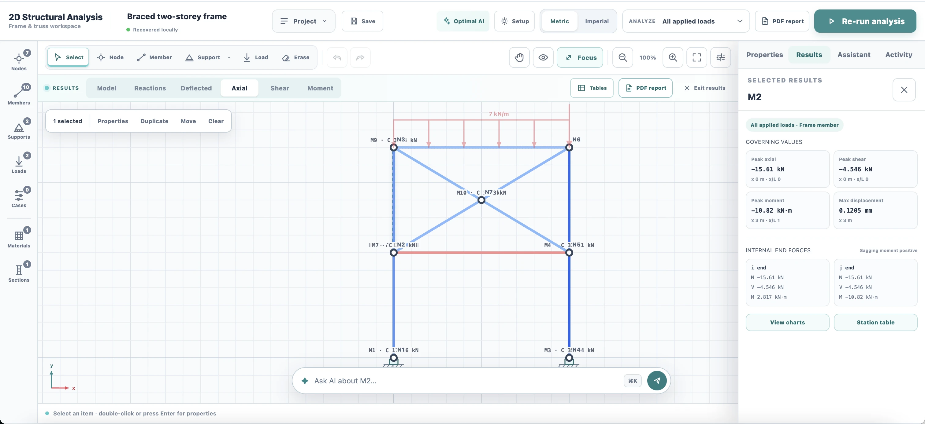Open Properties of the selected member
The height and width of the screenshot is (424, 925).
click(x=113, y=121)
